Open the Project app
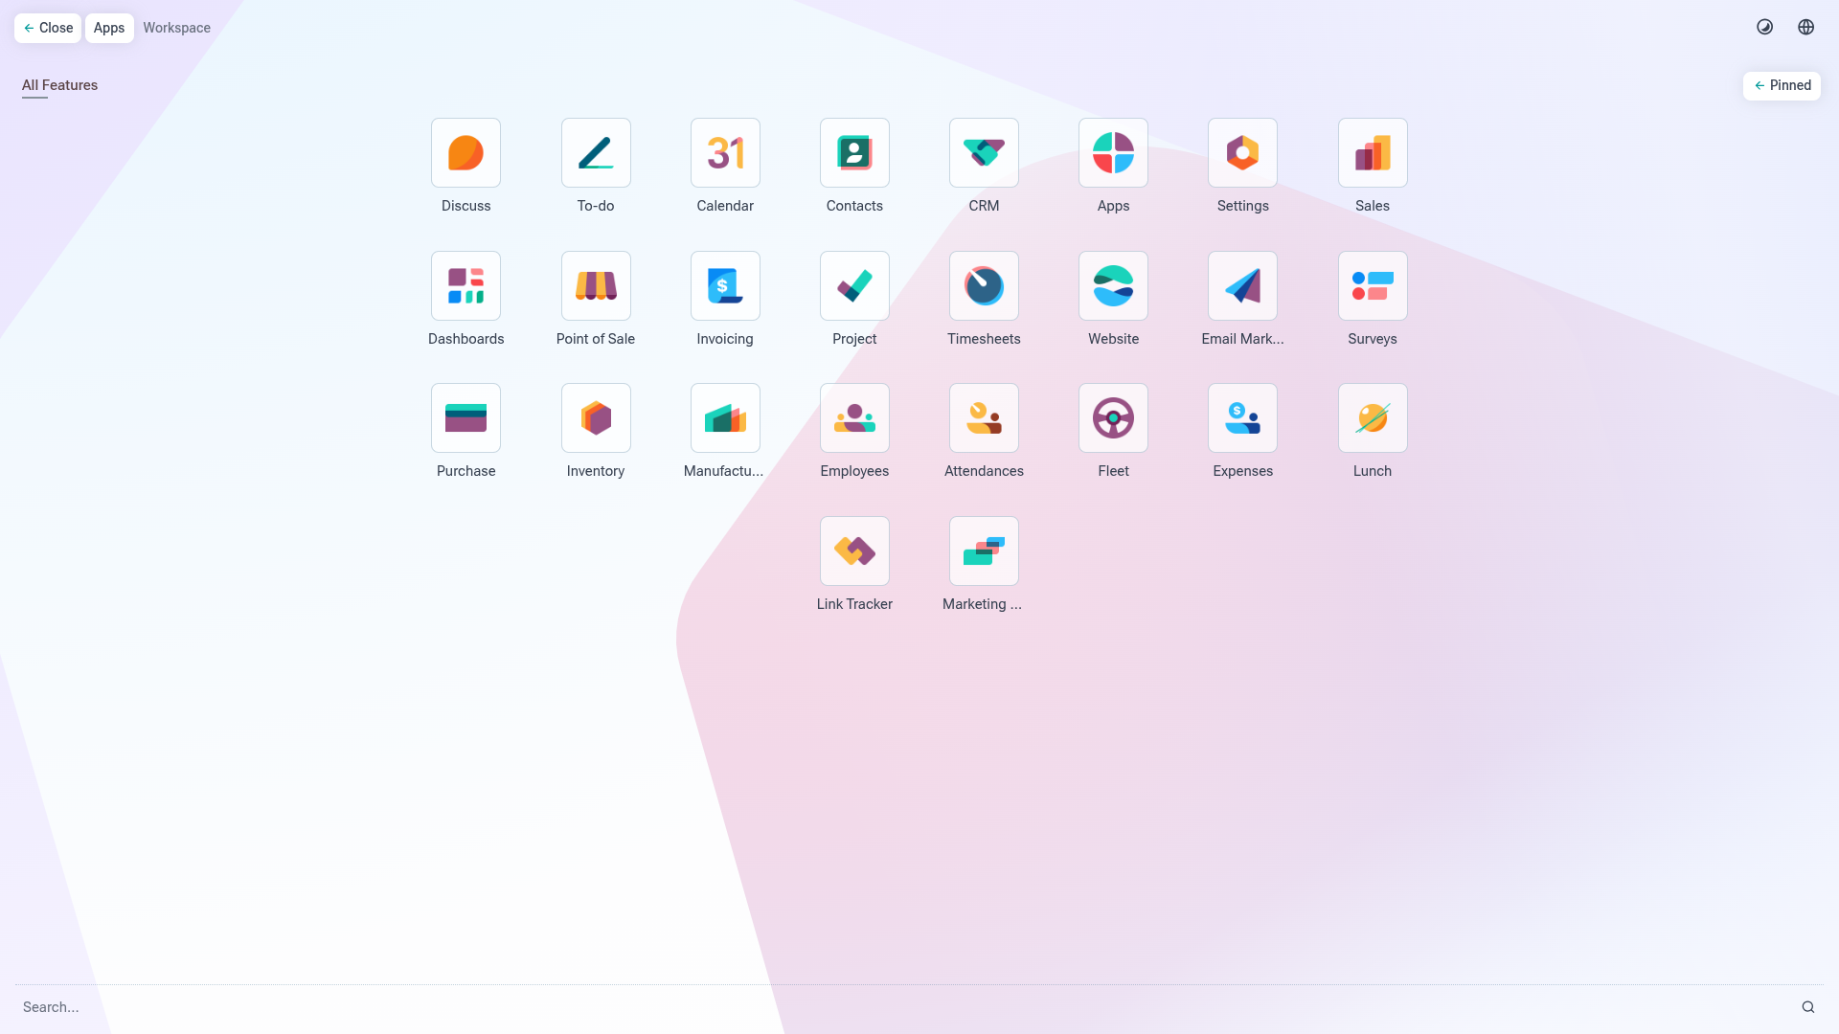 click(854, 286)
